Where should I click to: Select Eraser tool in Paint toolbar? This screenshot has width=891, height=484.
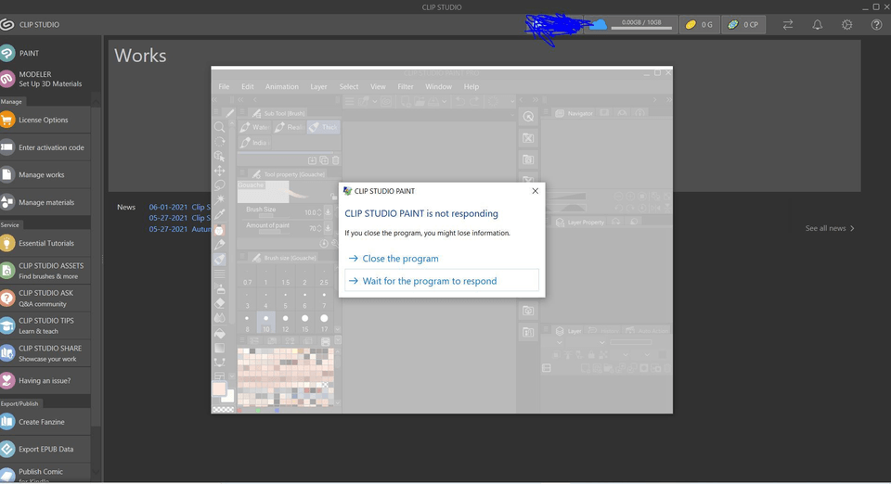pyautogui.click(x=219, y=303)
